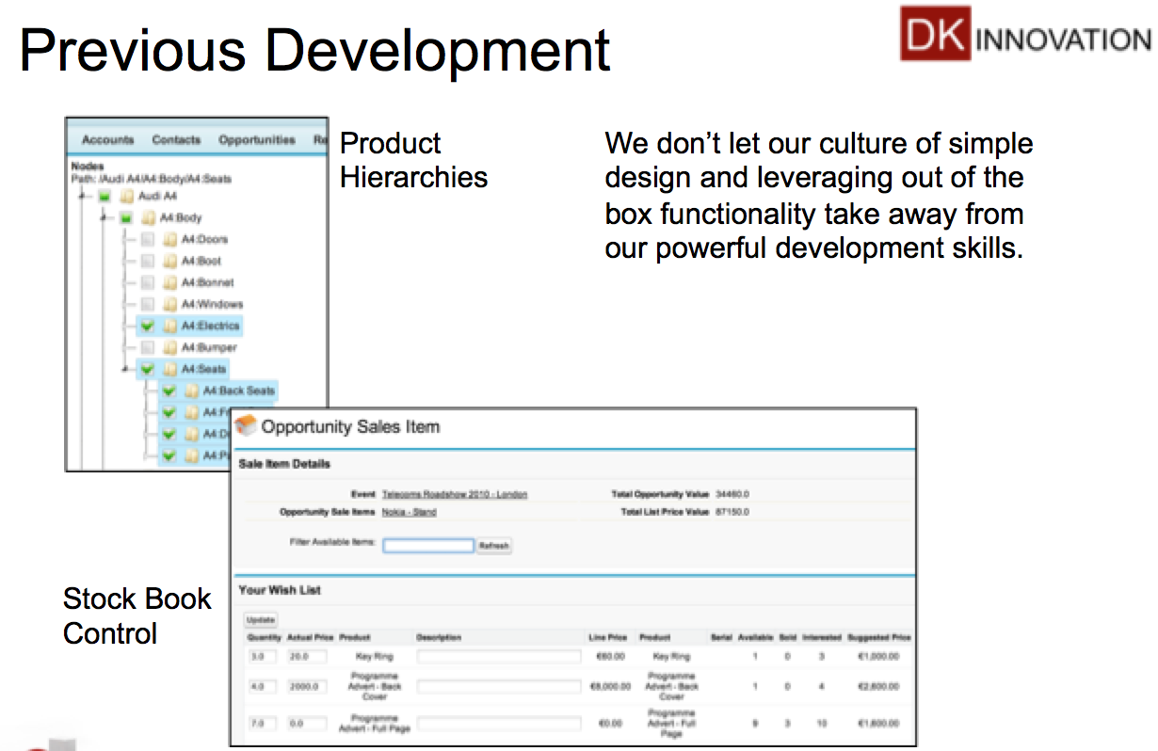Click the Description column header

click(439, 638)
